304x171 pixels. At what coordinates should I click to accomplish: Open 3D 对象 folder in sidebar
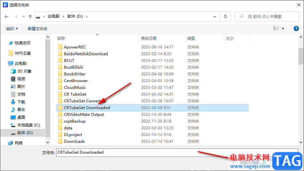coord(24,71)
